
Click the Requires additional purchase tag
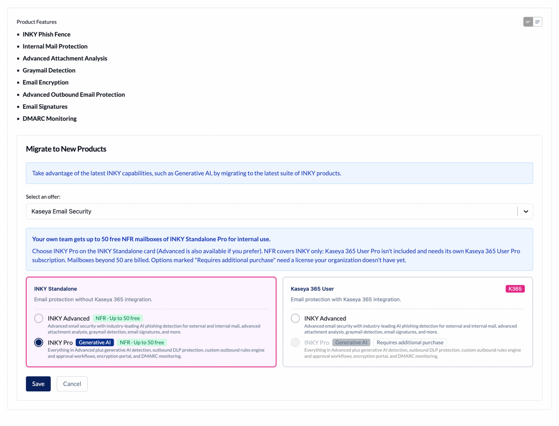[x=410, y=343]
